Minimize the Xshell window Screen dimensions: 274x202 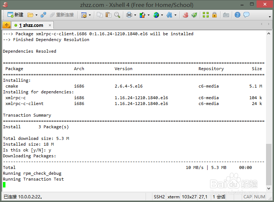click(242, 5)
